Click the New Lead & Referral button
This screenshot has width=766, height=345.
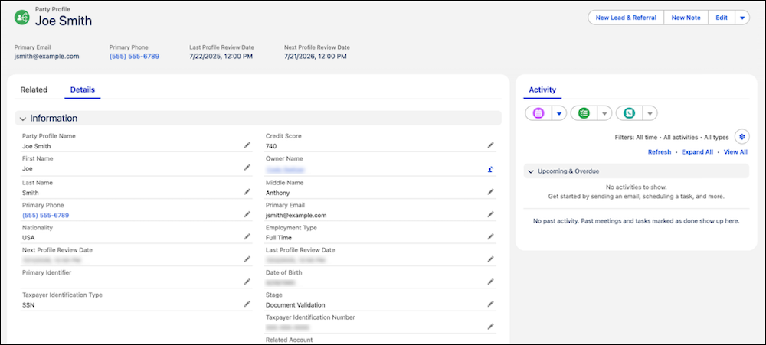(x=626, y=18)
